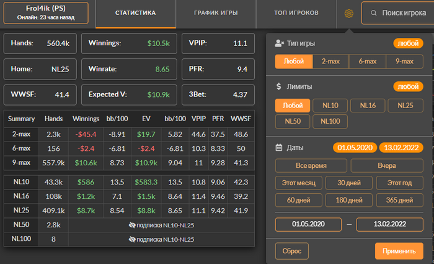Click the game type person icon
Viewport: 434px width, 264px height.
click(x=279, y=43)
